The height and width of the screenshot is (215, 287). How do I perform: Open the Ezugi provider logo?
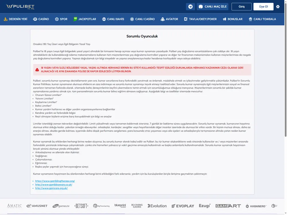pyautogui.click(x=205, y=206)
